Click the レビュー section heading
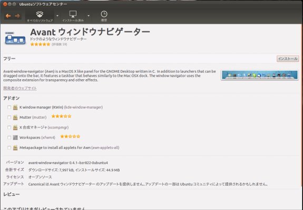The height and width of the screenshot is (210, 303). point(12,194)
